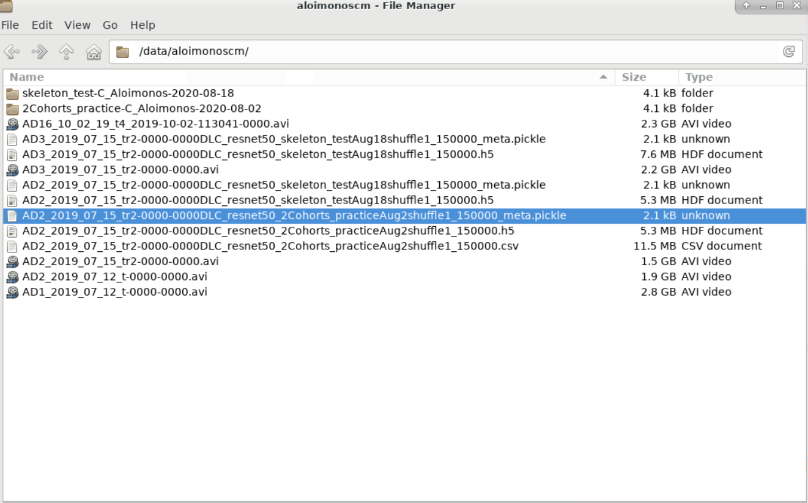Viewport: 808px width, 503px height.
Task: Open the Go menu
Action: pos(110,25)
